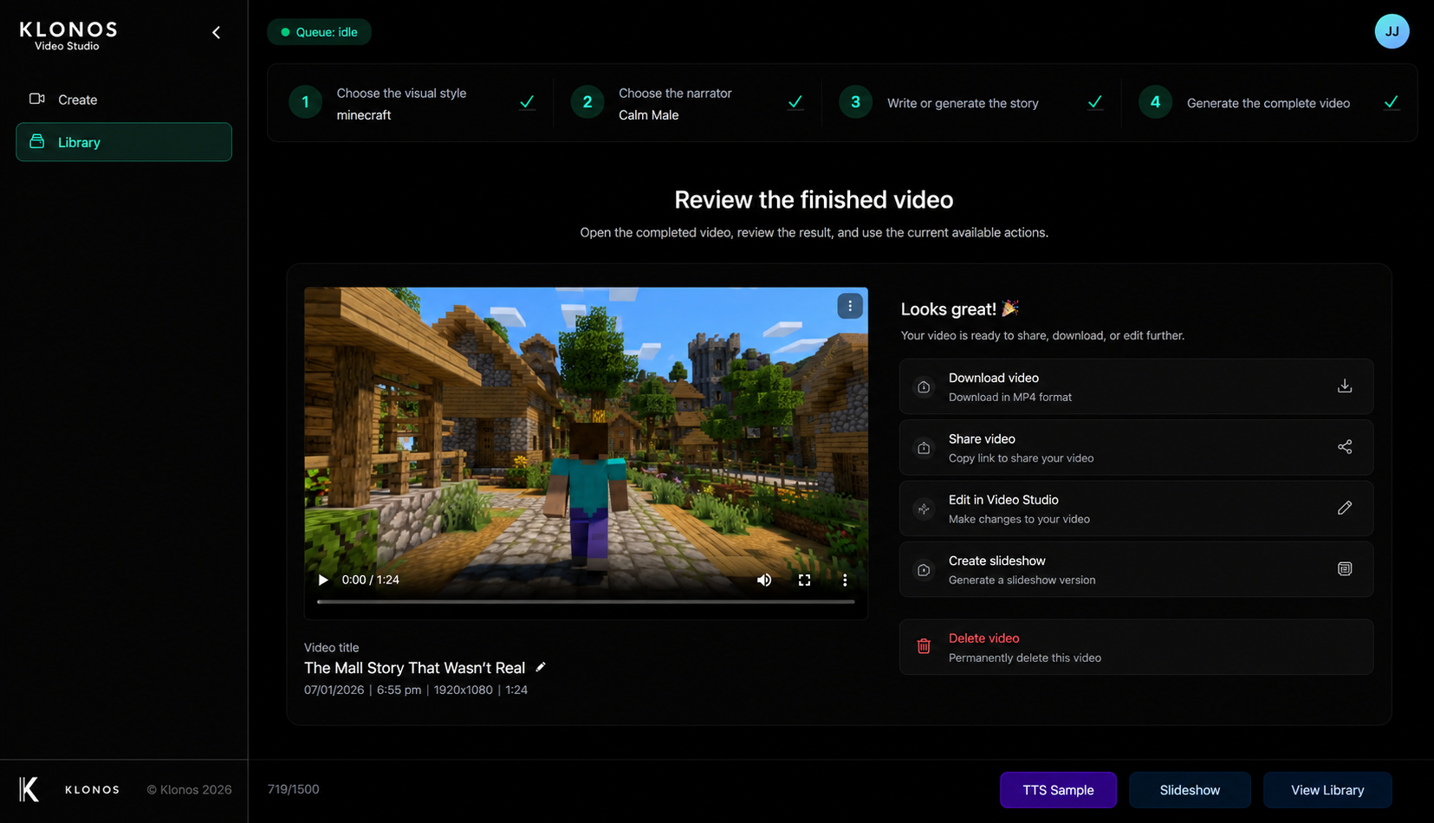Edit the video title with pencil icon
Viewport: 1434px width, 823px height.
tap(541, 667)
